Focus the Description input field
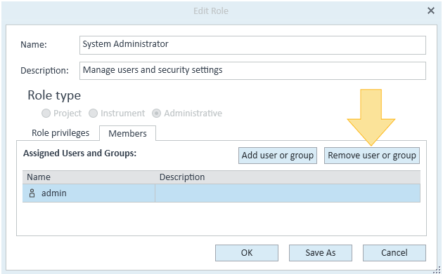Viewport: 443px width, 274px height. coord(252,71)
